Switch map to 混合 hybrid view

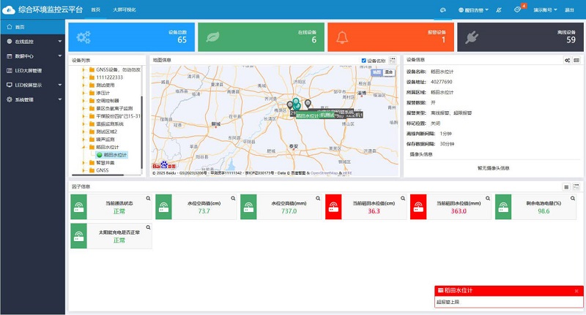click(x=388, y=72)
